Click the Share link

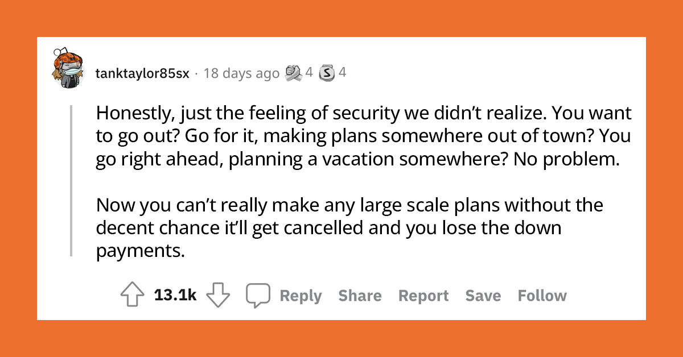coord(360,295)
